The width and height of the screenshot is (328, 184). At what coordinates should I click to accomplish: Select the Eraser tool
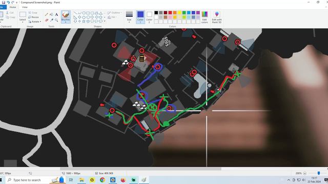pos(47,20)
